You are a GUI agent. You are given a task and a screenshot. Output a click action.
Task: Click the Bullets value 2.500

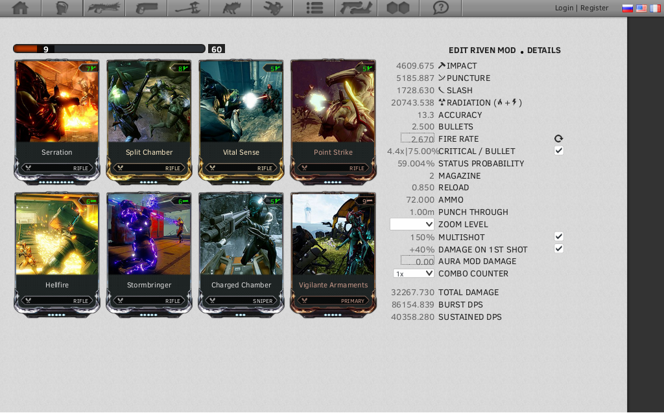[423, 126]
